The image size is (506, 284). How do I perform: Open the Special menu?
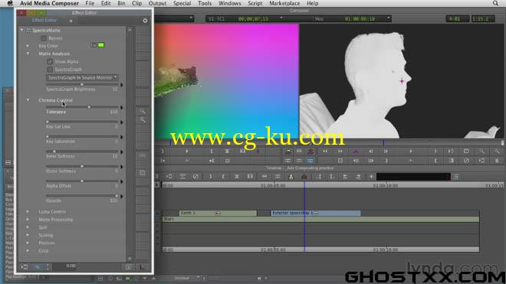pyautogui.click(x=182, y=3)
